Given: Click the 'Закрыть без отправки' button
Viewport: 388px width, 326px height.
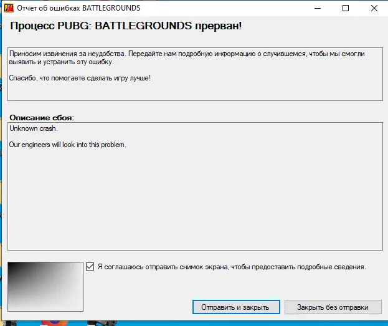Looking at the screenshot, I should pyautogui.click(x=333, y=307).
